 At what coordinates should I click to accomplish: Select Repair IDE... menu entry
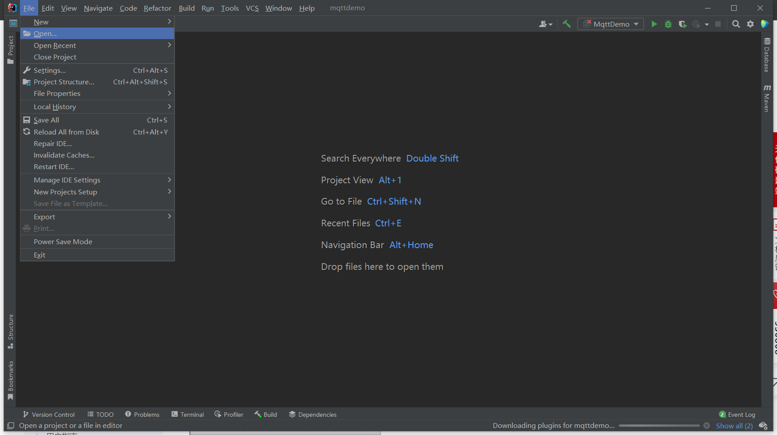tap(97, 144)
